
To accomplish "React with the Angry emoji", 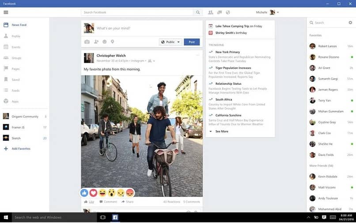I will coord(130,193).
